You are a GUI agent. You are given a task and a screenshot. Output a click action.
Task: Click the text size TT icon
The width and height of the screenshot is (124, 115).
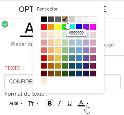coord(31,103)
